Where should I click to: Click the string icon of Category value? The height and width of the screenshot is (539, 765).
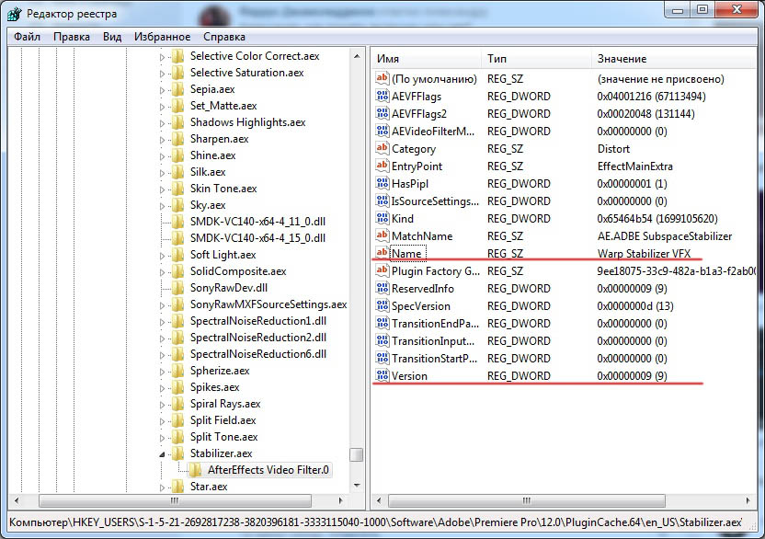pos(382,148)
